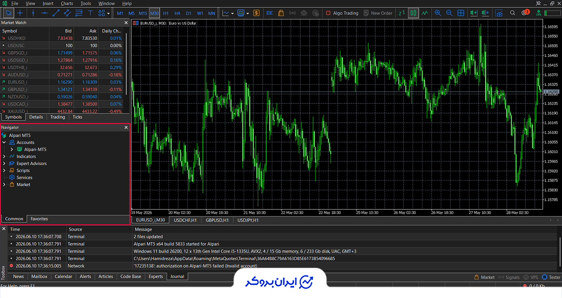Click the dollar-sign trading icon

pos(256,13)
